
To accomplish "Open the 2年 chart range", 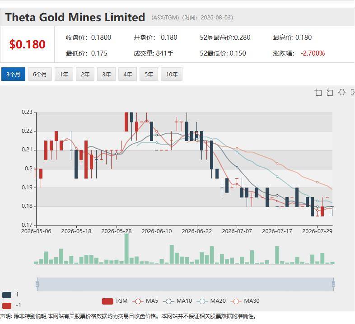I will point(85,74).
